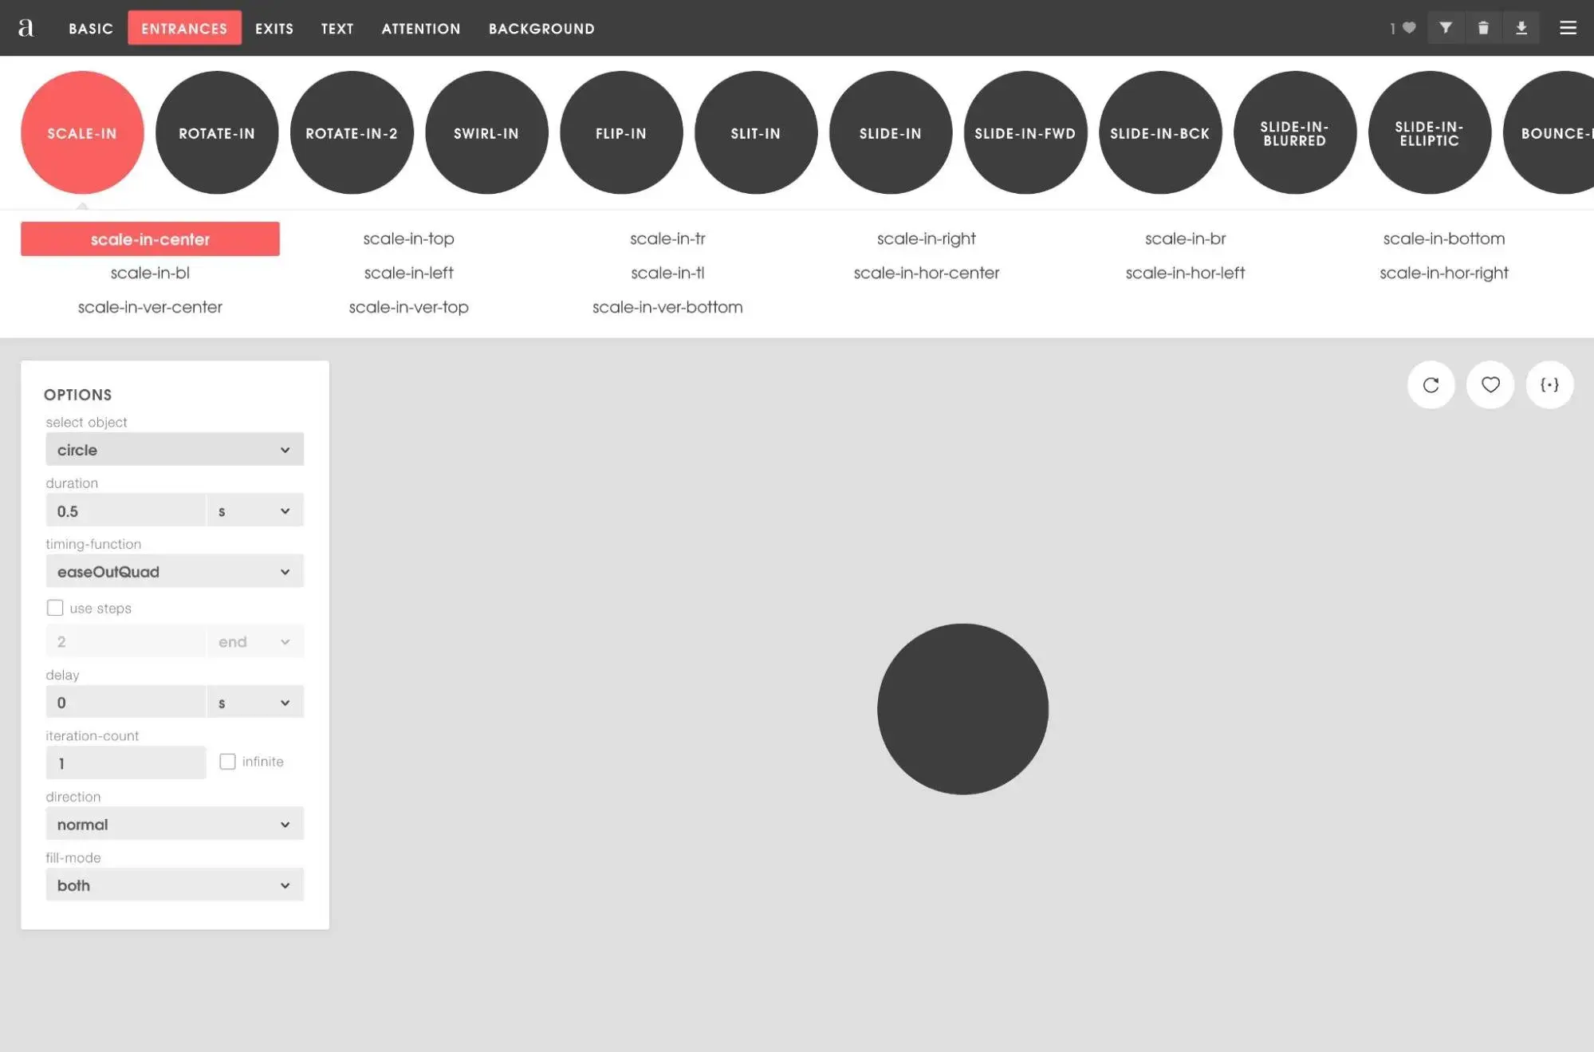Screen dimensions: 1594x1052
Task: Click the delete/trash icon in top toolbar
Action: pos(1484,27)
